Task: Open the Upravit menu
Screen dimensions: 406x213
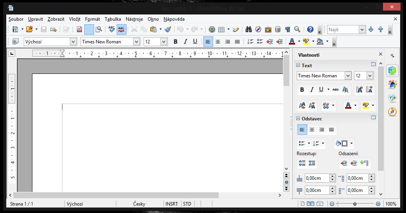Action: [36, 19]
